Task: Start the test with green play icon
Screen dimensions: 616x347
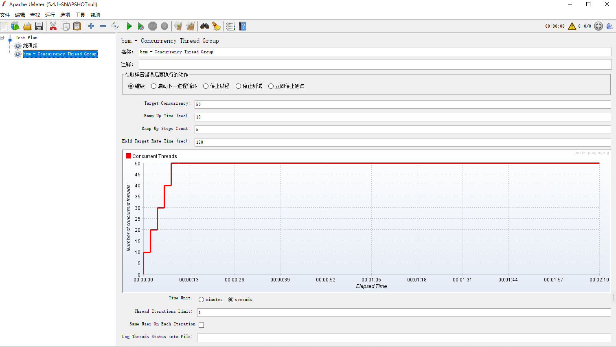Action: point(129,26)
